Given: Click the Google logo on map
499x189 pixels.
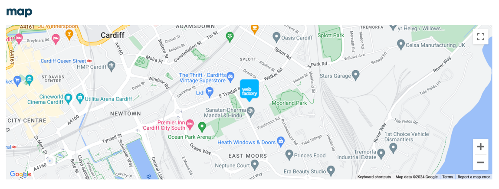Looking at the screenshot, I should [x=20, y=174].
